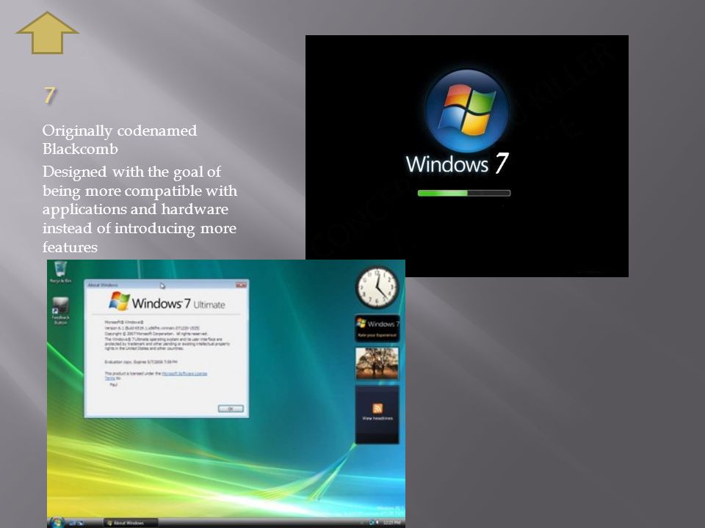Open the Windows 7 rate your experience gadget
This screenshot has width=705, height=528.
coord(377,329)
